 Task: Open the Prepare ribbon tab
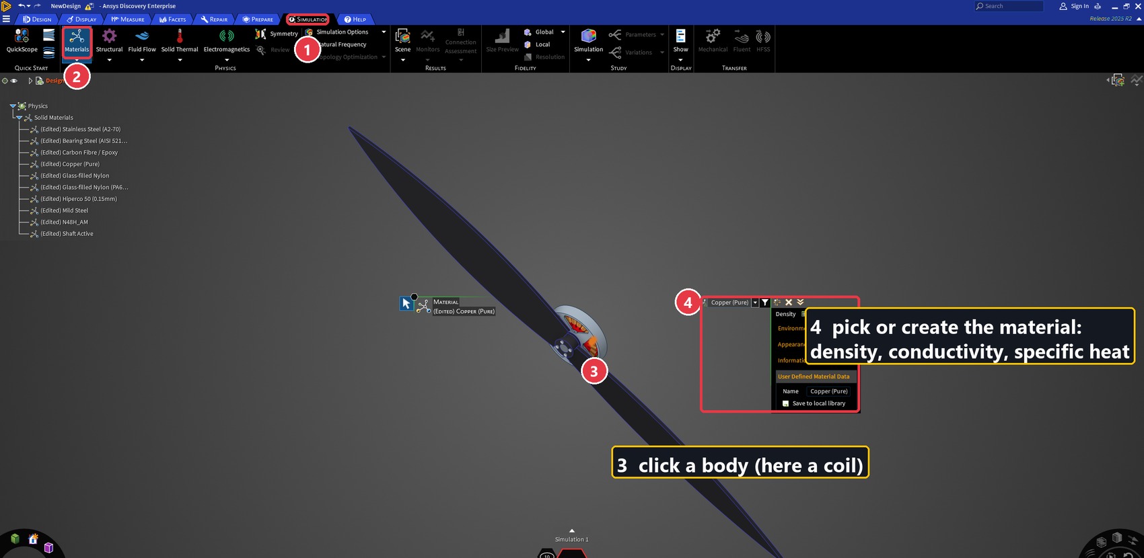[x=258, y=19]
